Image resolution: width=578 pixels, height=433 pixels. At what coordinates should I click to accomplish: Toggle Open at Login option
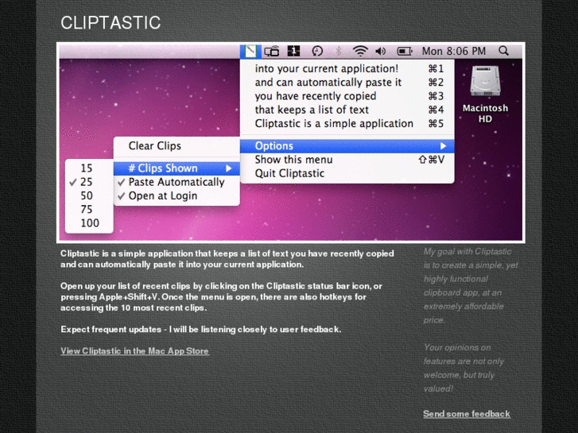pyautogui.click(x=177, y=195)
